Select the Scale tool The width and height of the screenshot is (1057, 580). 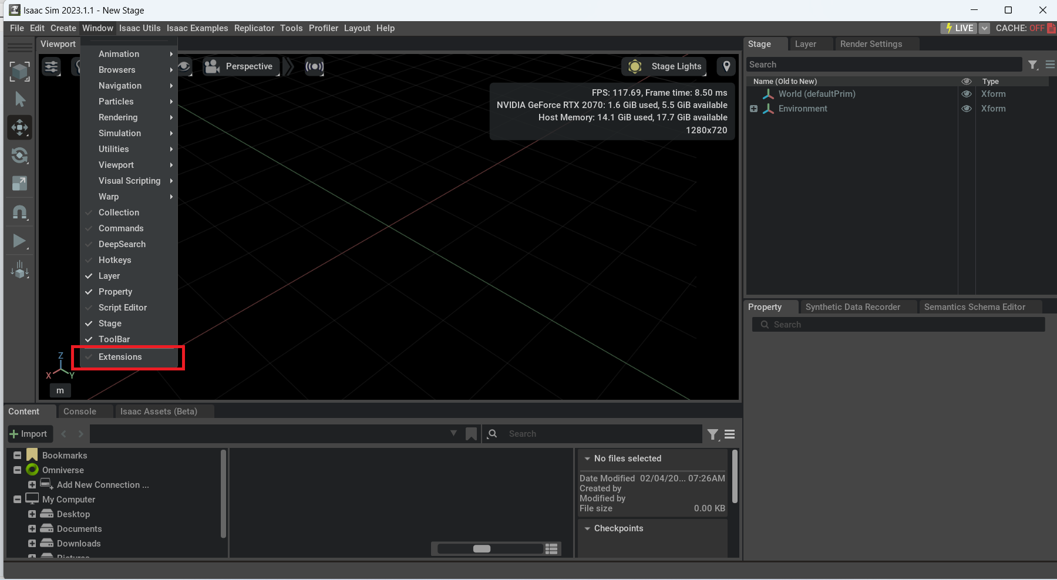pos(19,183)
